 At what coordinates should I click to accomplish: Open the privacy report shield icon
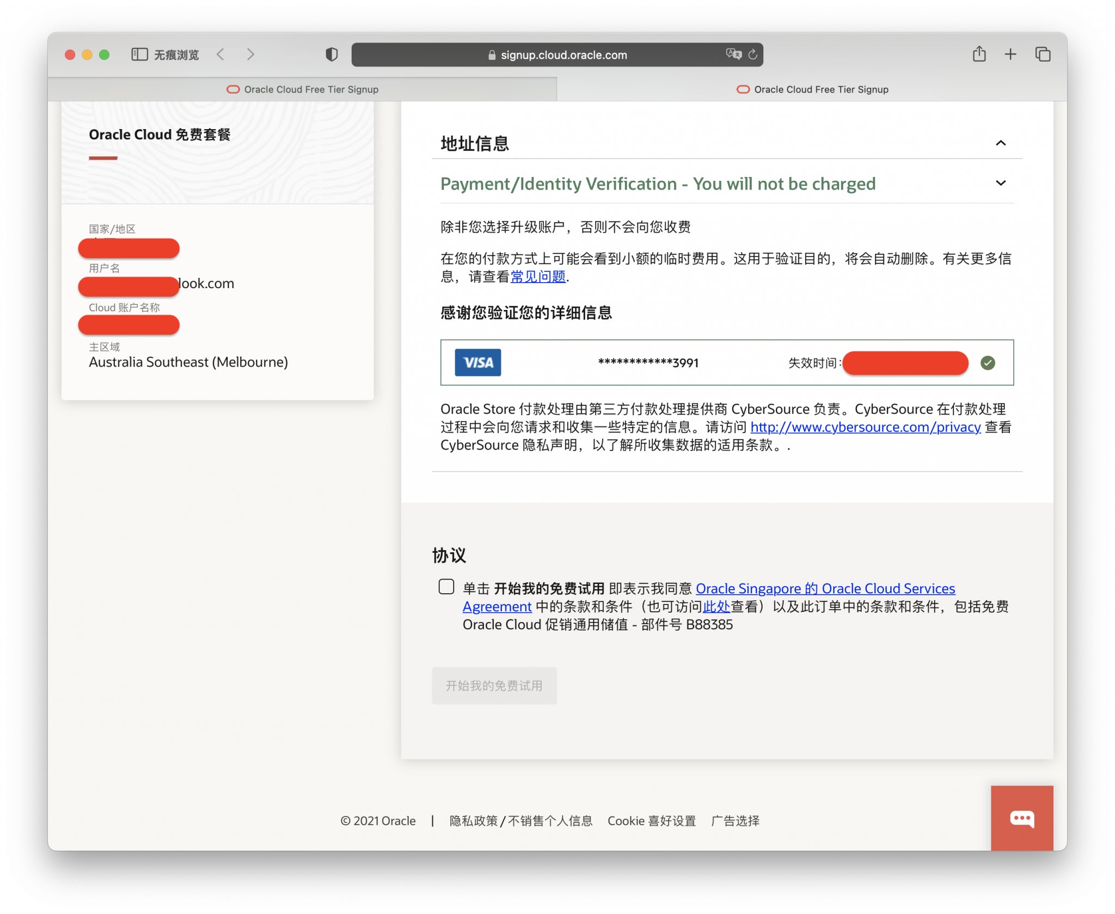tap(332, 54)
